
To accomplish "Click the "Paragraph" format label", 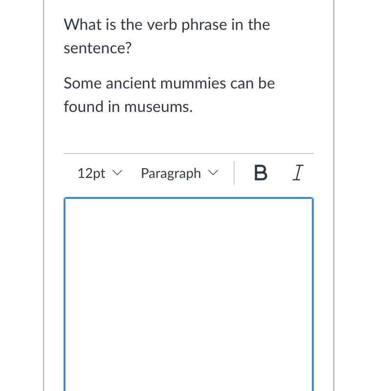I will pyautogui.click(x=171, y=173).
